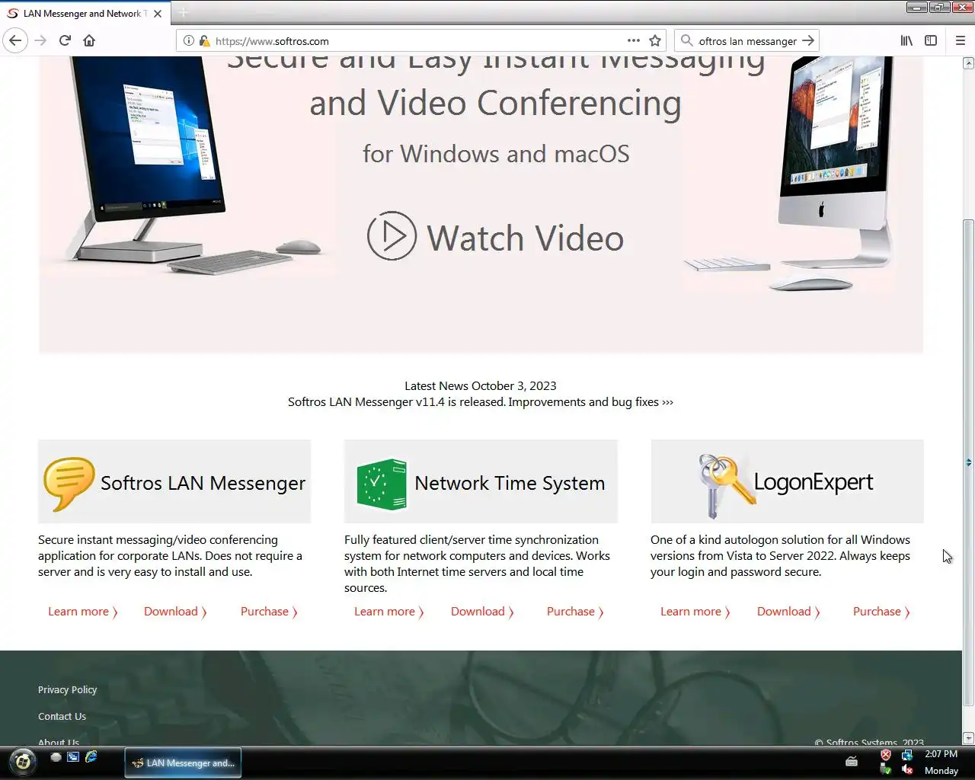The image size is (975, 780).
Task: Click Download under Network Time System
Action: pos(482,612)
